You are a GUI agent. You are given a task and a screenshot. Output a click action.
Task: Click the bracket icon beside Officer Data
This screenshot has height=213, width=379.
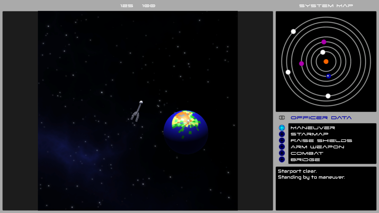point(282,117)
